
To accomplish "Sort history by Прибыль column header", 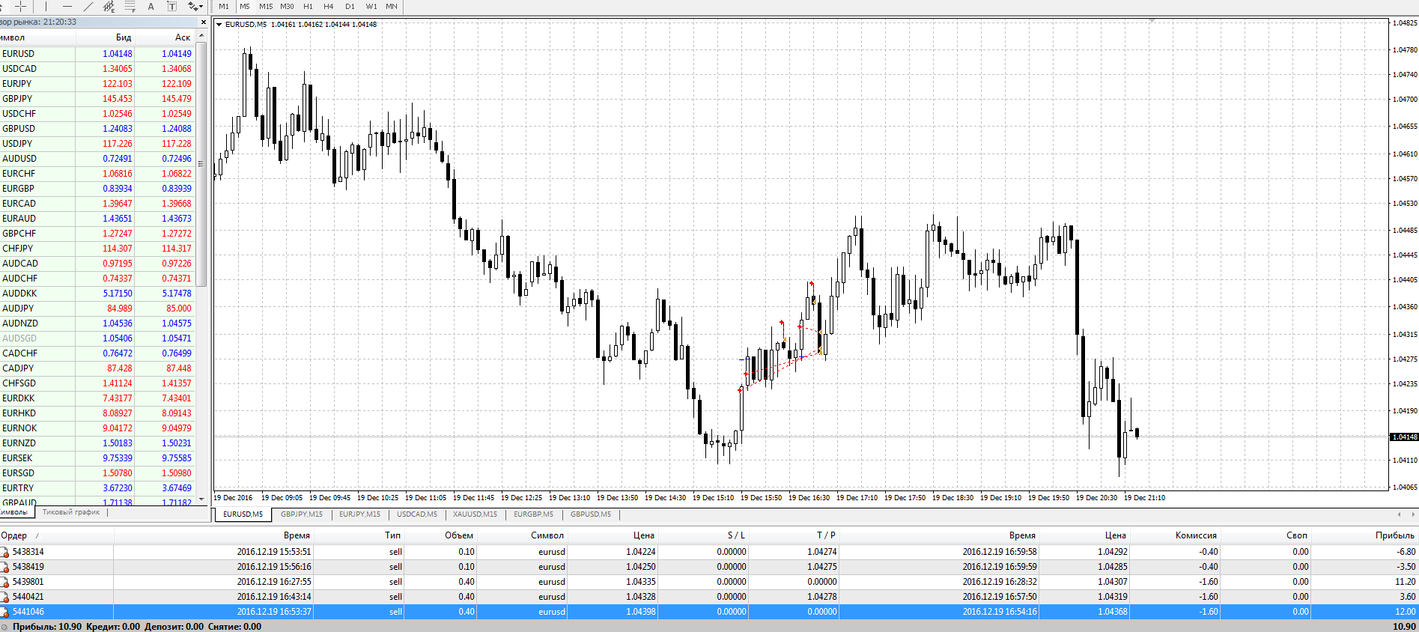I will (1364, 535).
